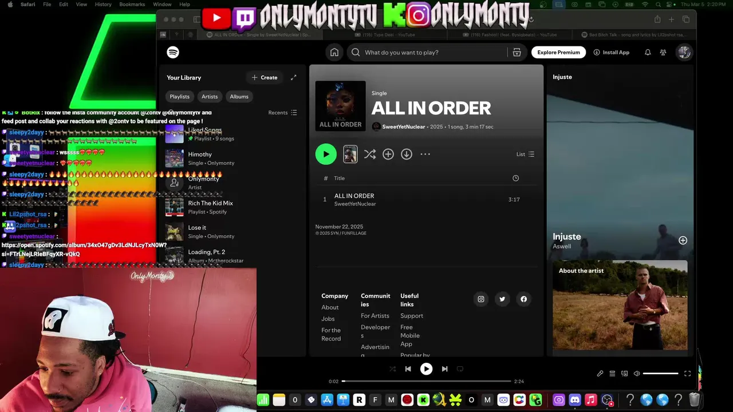Open the List view options dropdown
Viewport: 733px width, 412px height.
point(525,154)
